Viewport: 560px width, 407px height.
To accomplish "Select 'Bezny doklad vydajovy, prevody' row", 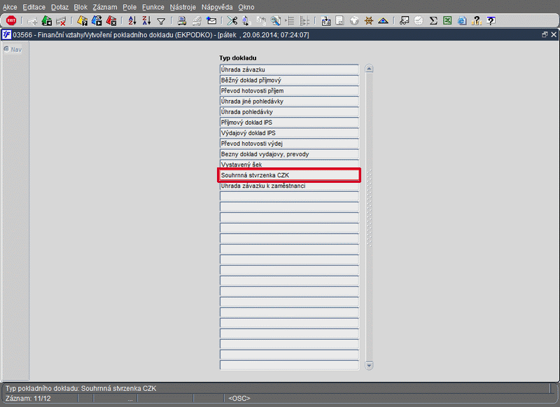I will (x=289, y=154).
